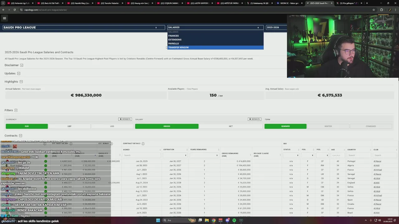Screen dimensions: 399x224
Task: Click the browser back arrow
Action: 3,10
